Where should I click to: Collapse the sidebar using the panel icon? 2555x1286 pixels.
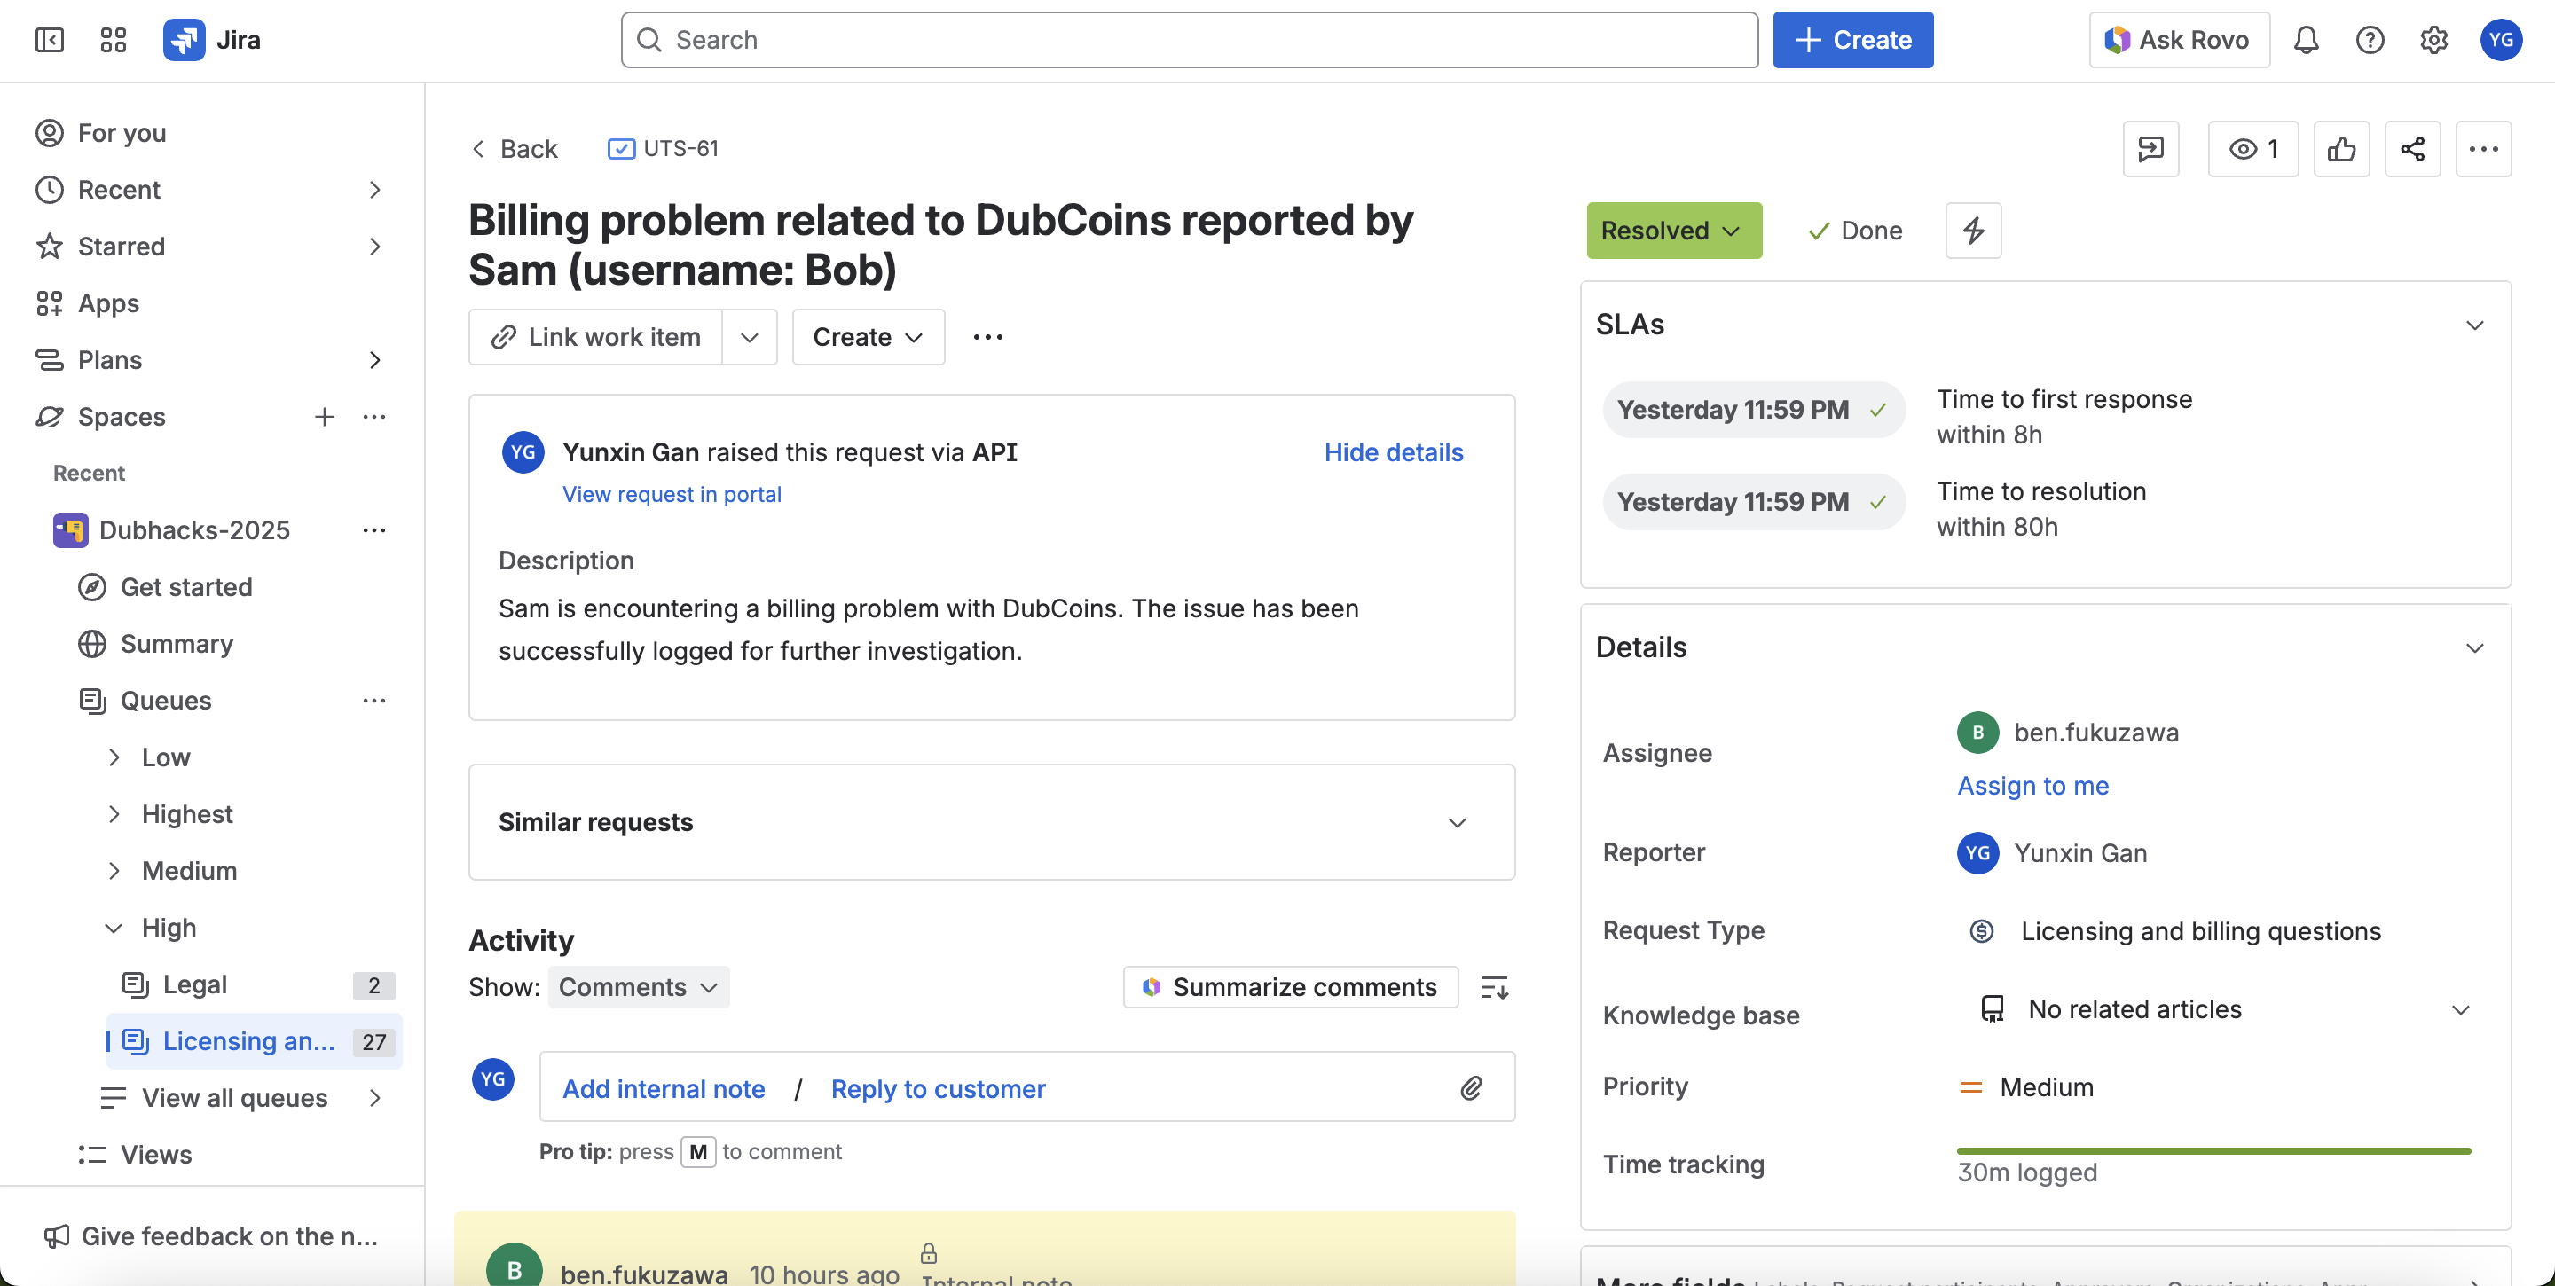pyautogui.click(x=49, y=40)
